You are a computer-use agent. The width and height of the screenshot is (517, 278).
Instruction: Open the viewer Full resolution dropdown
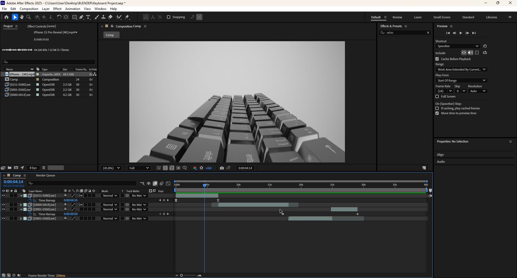[x=139, y=168]
